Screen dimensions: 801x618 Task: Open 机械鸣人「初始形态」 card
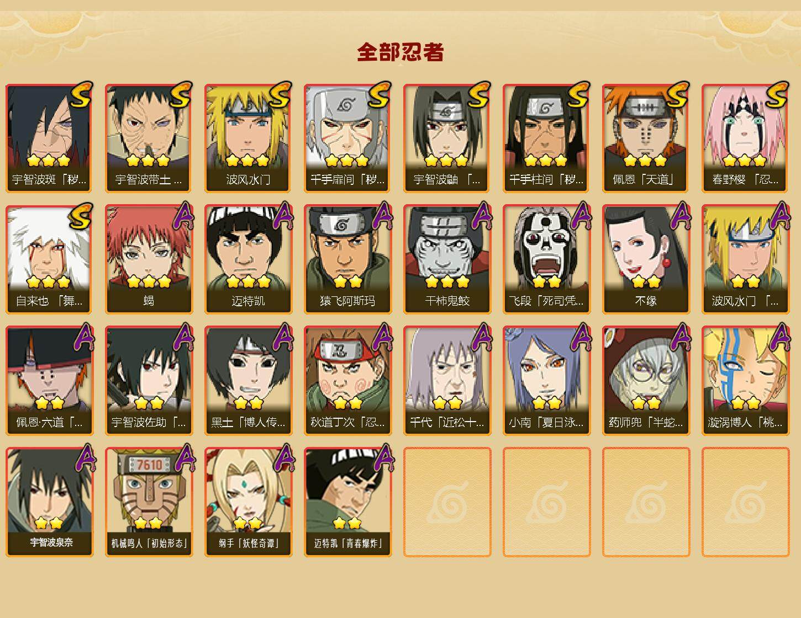149,502
